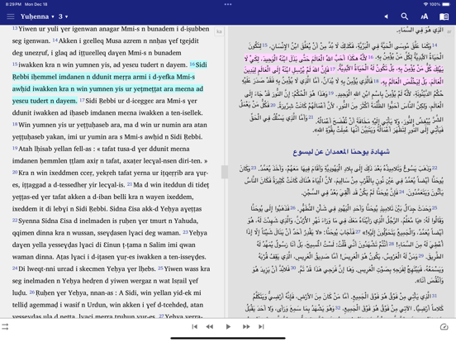Tap the 'ka' translation badge
This screenshot has width=456, height=342.
pos(219,31)
